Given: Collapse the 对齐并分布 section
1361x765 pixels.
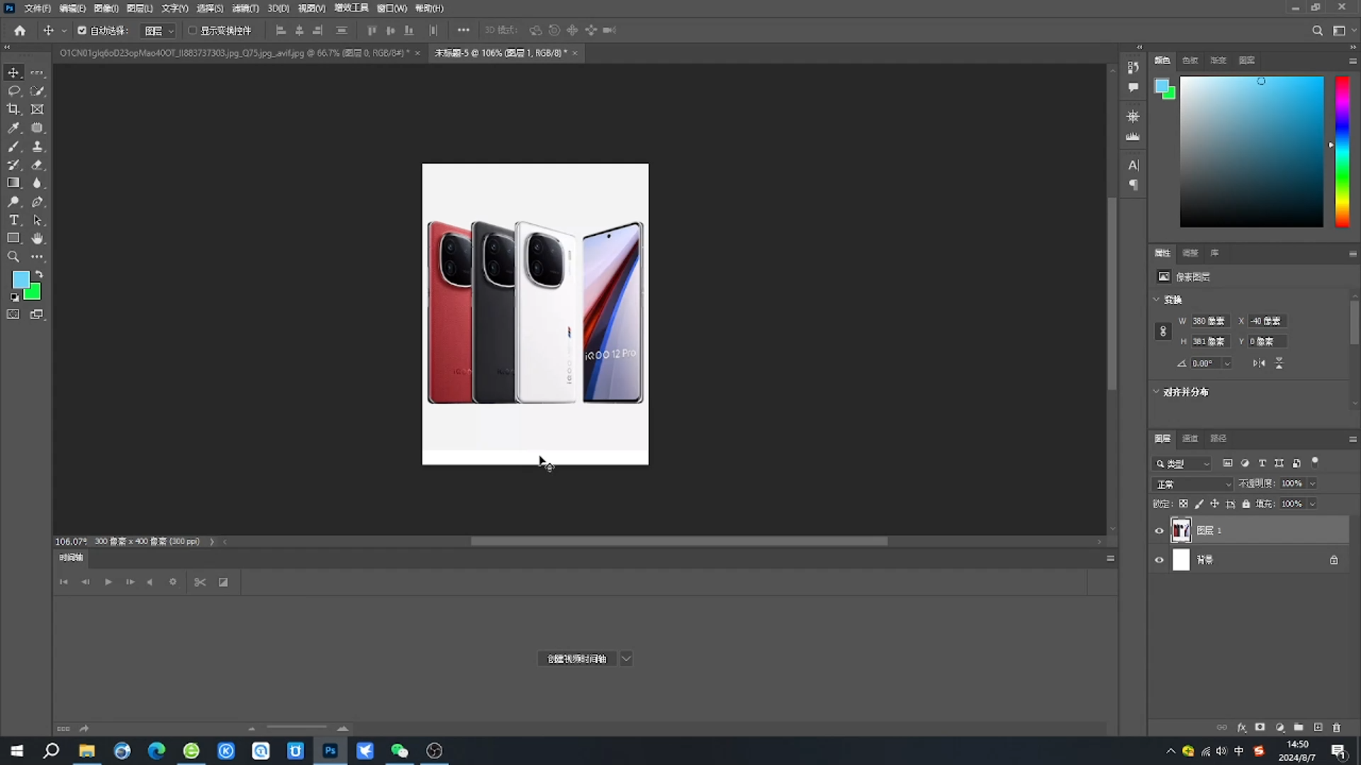Looking at the screenshot, I should [x=1156, y=392].
